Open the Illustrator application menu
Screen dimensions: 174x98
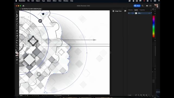[x=22, y=1]
